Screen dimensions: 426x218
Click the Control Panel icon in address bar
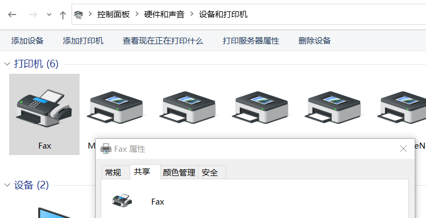[79, 15]
